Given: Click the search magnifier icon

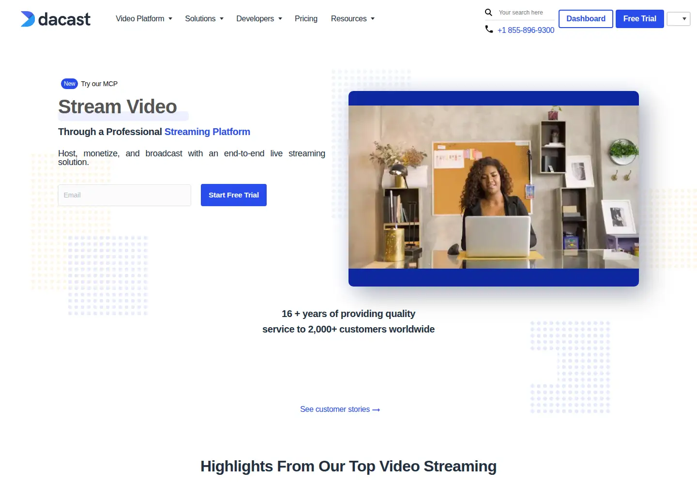Looking at the screenshot, I should (488, 13).
